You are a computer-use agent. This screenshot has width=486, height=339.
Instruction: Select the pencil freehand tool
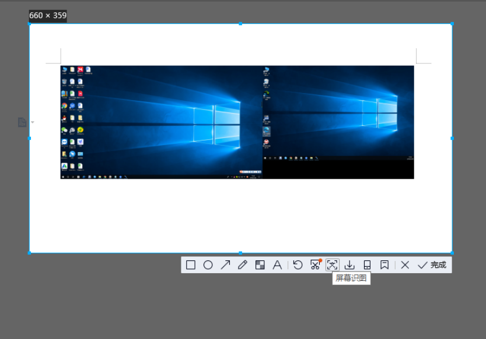pos(243,265)
